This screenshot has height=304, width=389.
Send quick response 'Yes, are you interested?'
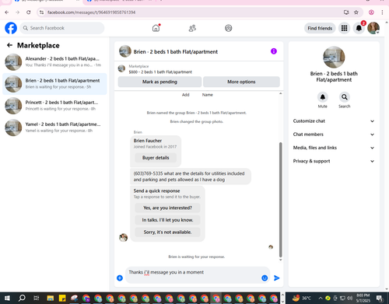(x=167, y=208)
